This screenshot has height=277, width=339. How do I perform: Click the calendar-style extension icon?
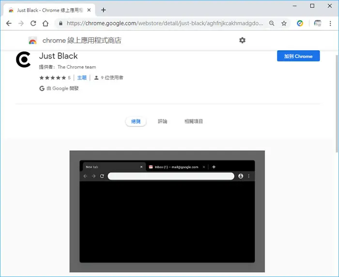317,23
